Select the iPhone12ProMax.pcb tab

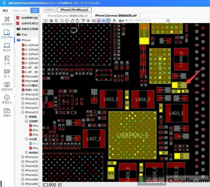pyautogui.click(x=75, y=10)
